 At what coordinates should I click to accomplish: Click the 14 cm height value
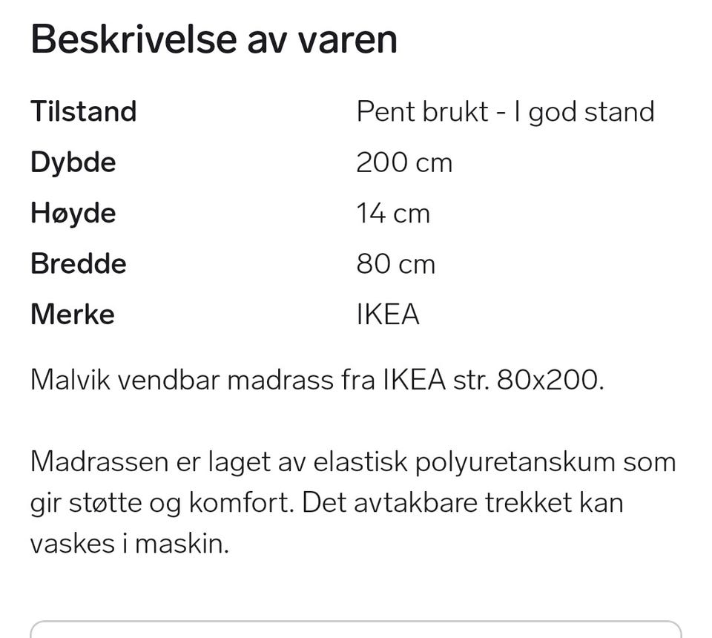[x=392, y=214]
